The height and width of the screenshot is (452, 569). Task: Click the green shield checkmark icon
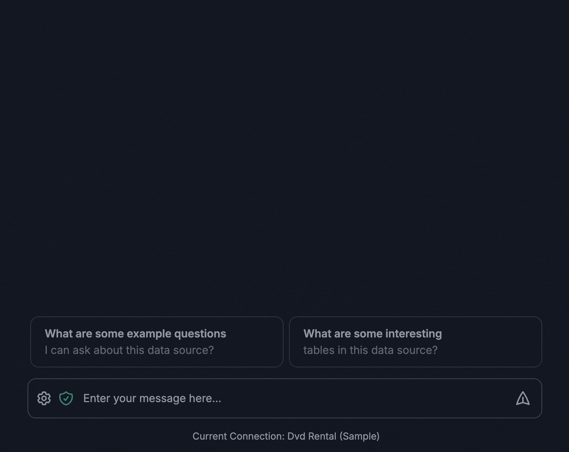66,398
